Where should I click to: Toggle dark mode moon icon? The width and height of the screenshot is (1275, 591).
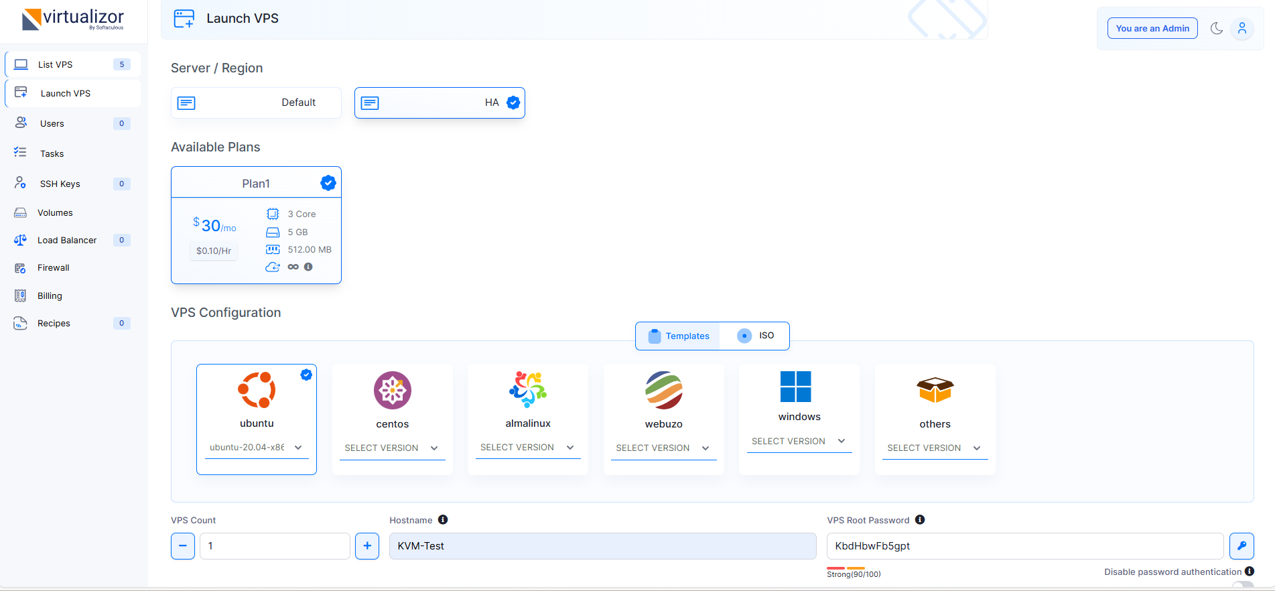click(1217, 28)
